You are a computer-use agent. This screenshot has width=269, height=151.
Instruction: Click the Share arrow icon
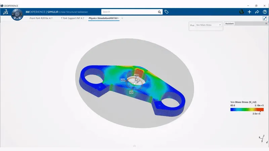257,12
